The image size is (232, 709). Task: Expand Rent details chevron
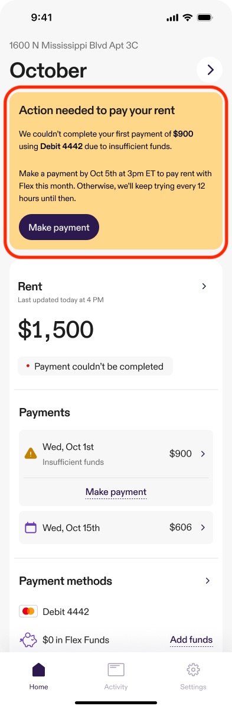pyautogui.click(x=204, y=286)
